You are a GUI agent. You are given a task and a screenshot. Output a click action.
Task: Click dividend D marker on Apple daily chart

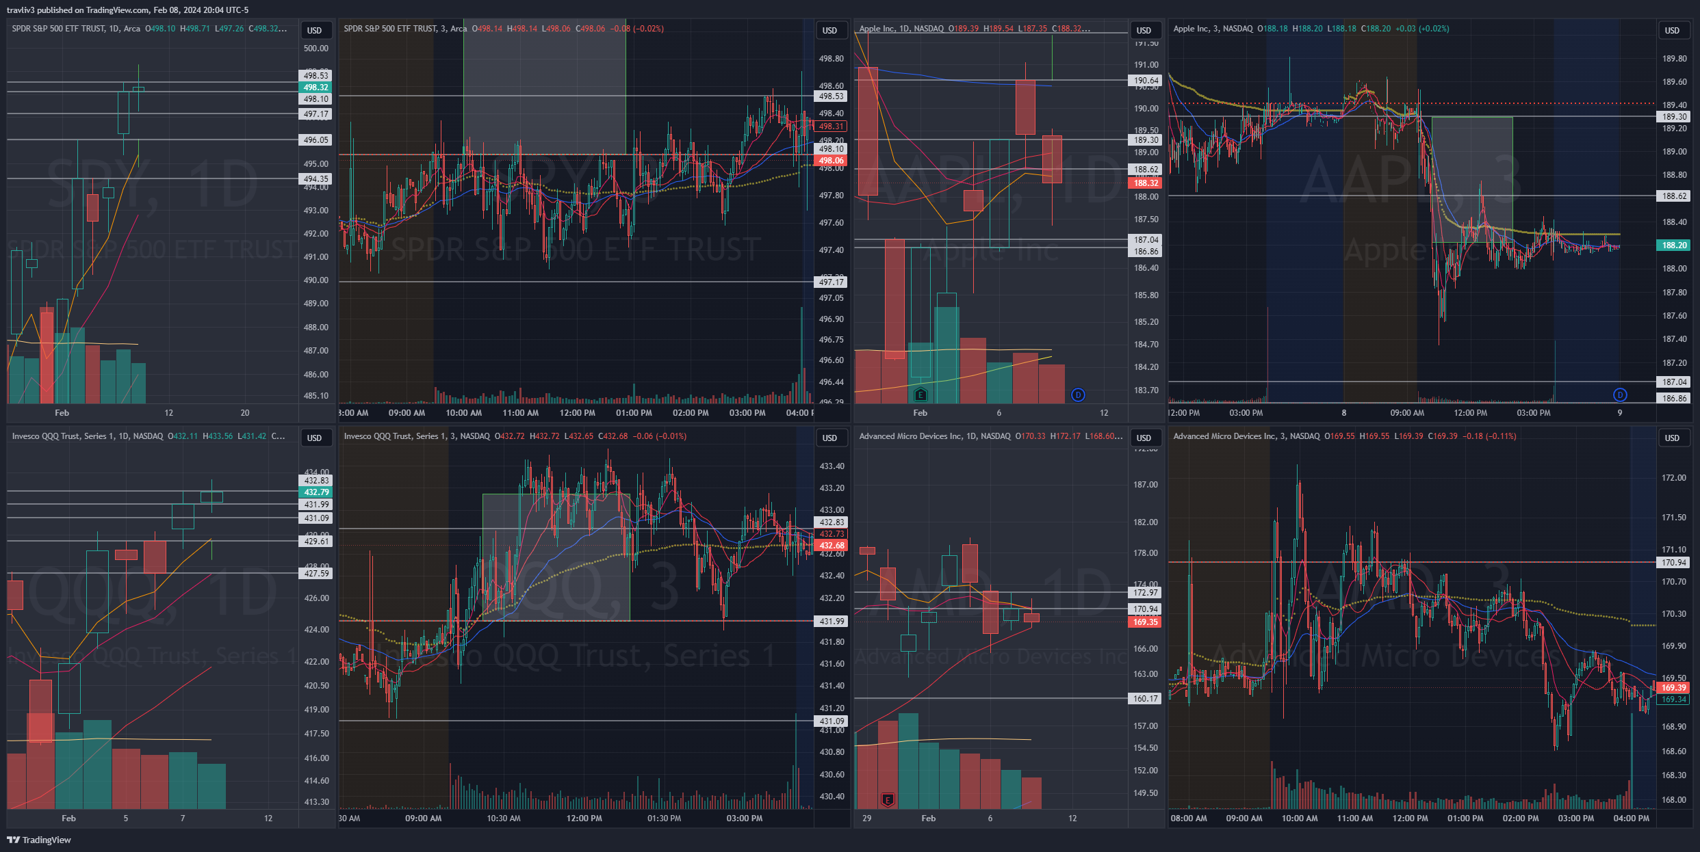pyautogui.click(x=1078, y=395)
